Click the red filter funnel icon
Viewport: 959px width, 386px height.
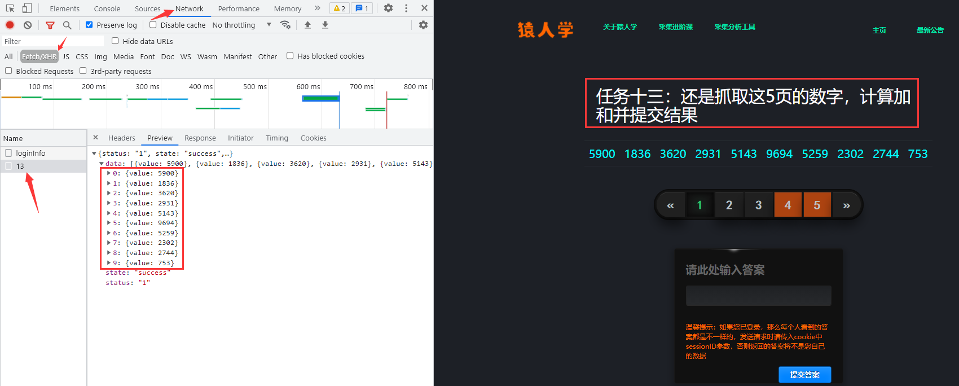coord(50,25)
